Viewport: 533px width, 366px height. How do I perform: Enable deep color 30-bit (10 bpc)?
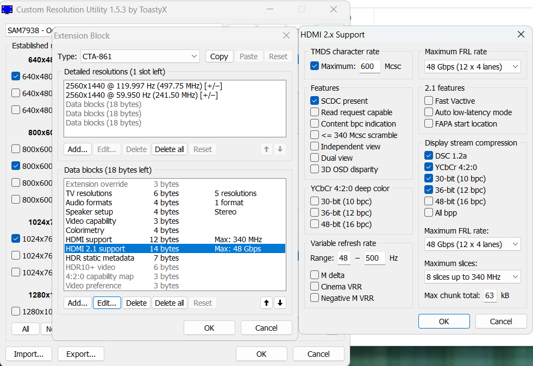click(315, 201)
